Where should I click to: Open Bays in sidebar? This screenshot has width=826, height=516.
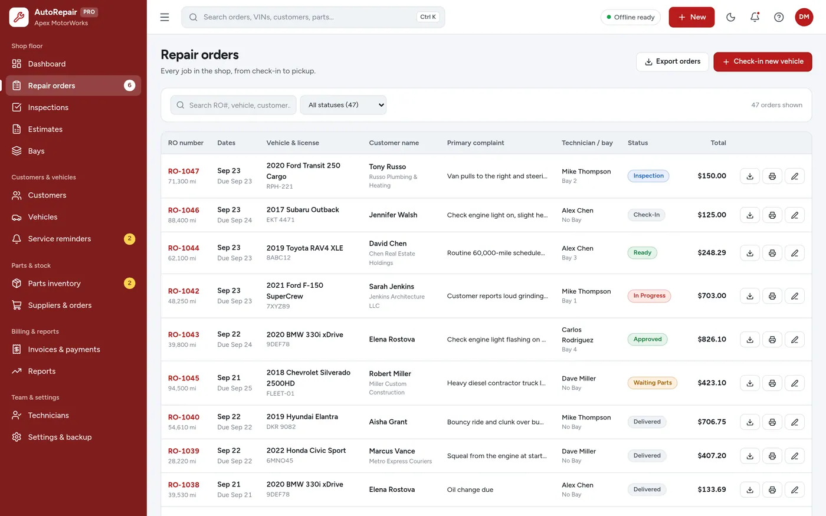pos(73,151)
